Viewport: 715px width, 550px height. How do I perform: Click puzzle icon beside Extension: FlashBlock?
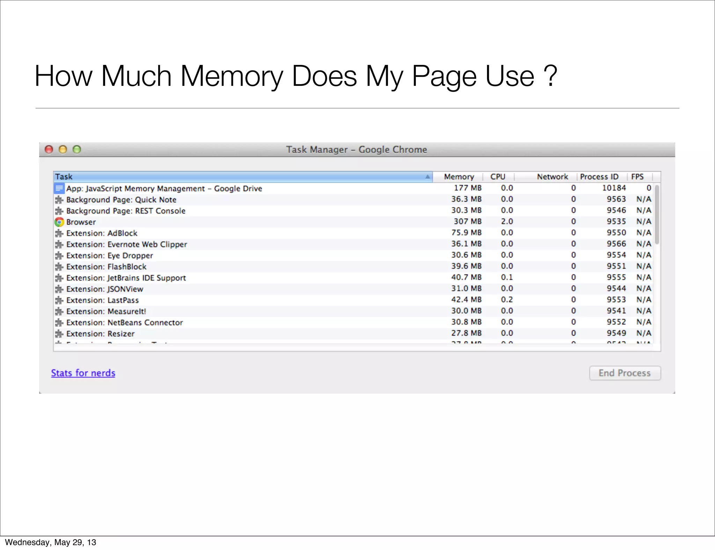[x=59, y=267]
